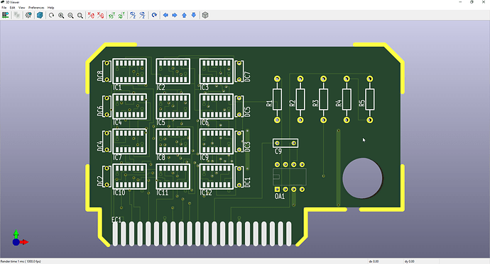This screenshot has width=490, height=264.
Task: Click the Zoom to fit icon
Action: pos(80,16)
